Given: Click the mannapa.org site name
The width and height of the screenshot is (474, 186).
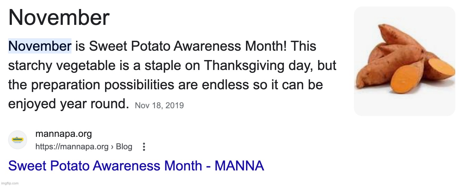Looking at the screenshot, I should coord(64,134).
